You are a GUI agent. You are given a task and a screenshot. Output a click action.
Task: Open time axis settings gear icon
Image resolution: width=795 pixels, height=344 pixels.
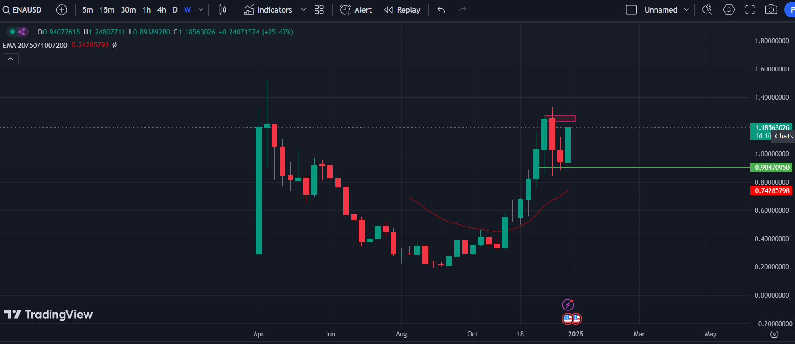(x=774, y=334)
